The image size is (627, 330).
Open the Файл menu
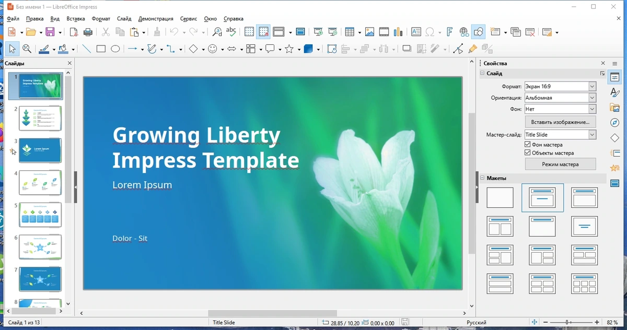click(x=13, y=19)
